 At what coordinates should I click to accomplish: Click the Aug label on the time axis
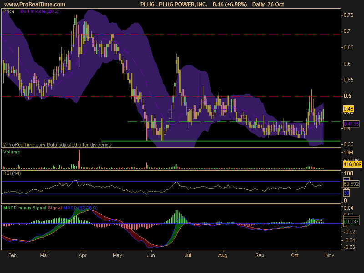[222, 255]
